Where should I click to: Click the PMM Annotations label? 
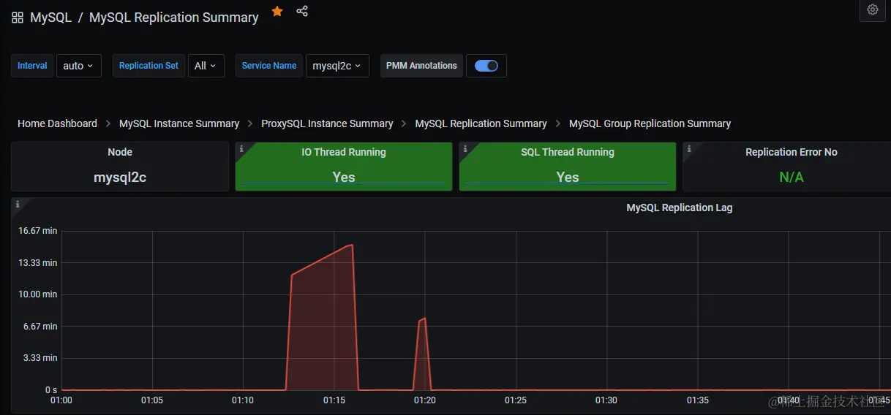421,66
